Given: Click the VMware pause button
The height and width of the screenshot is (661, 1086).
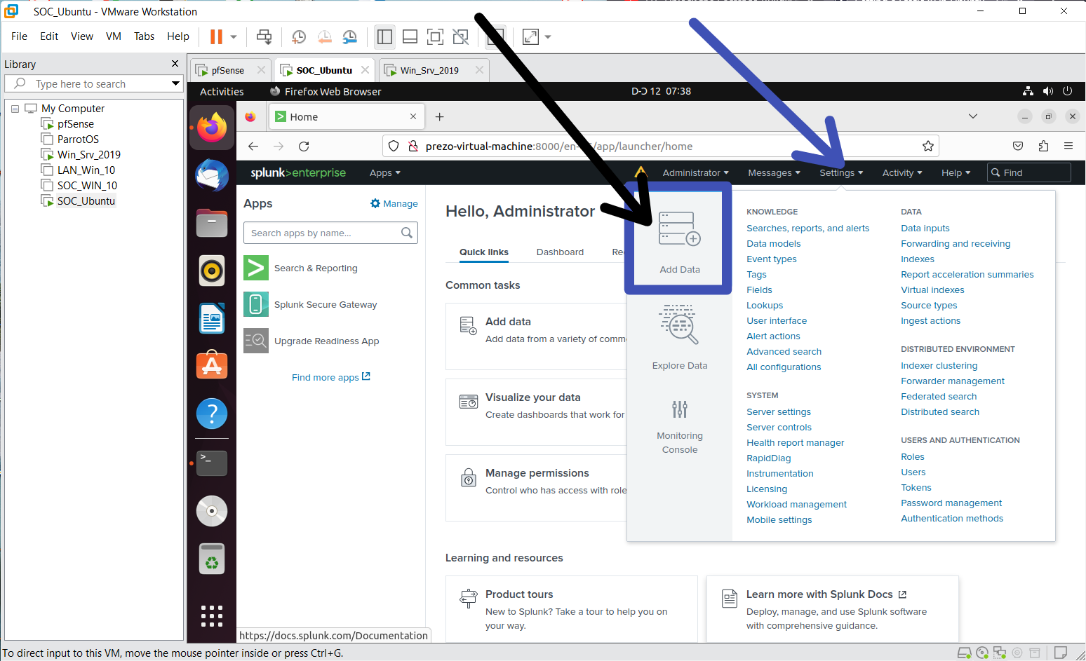Looking at the screenshot, I should [216, 36].
